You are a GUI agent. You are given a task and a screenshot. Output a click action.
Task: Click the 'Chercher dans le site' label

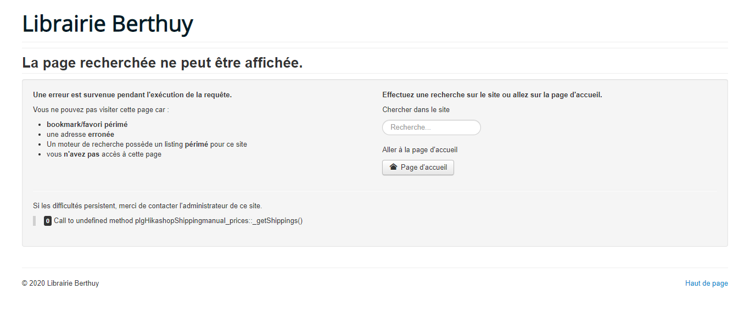coord(416,110)
